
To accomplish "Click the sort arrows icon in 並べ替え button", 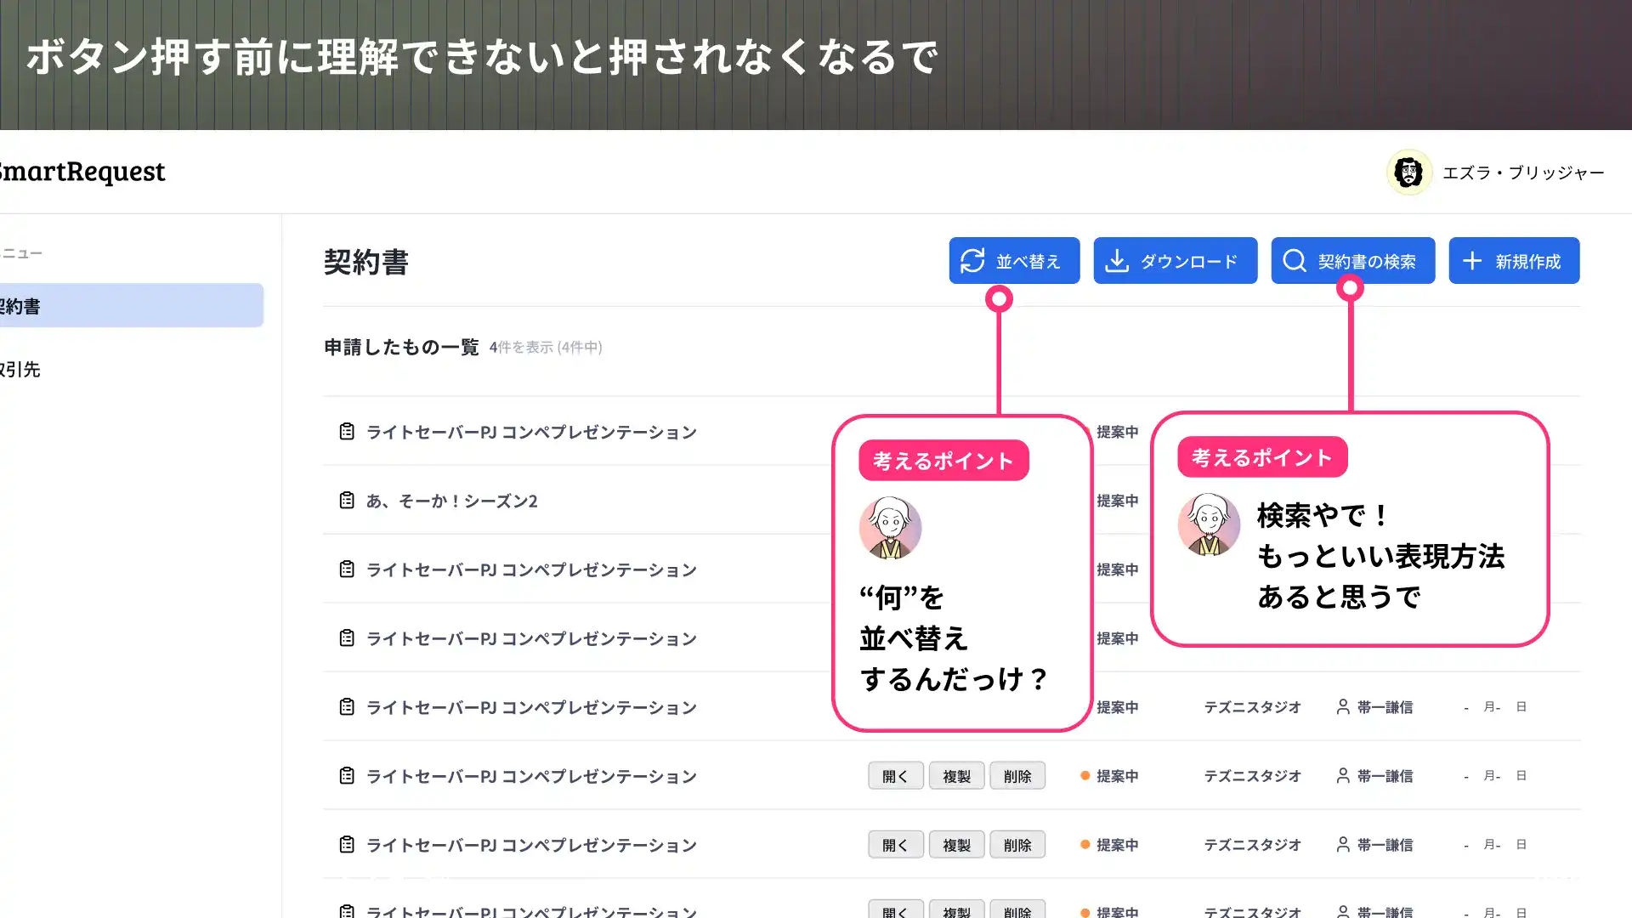I will tap(974, 261).
